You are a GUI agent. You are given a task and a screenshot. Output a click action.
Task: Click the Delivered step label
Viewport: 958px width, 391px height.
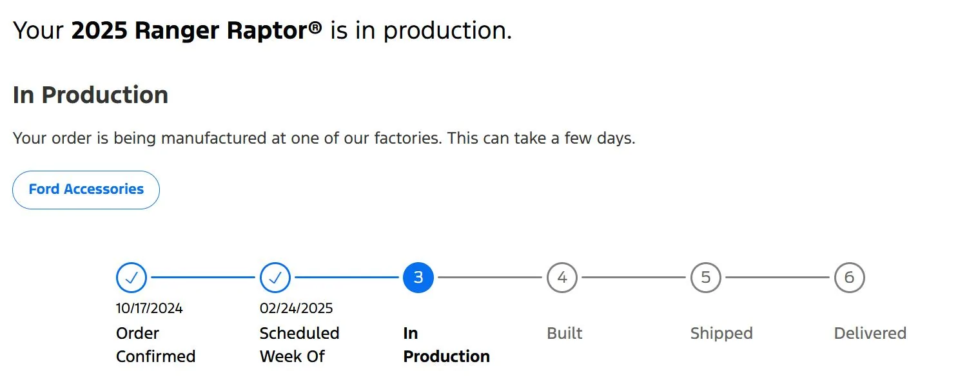tap(870, 333)
